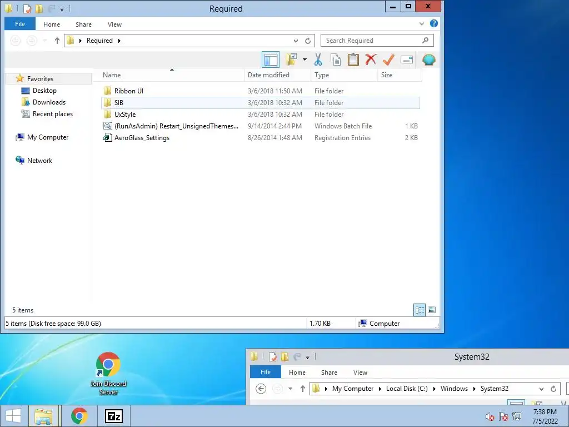Open the Share ribbon tab in the Required window
Viewport: 569px width, 427px height.
(83, 24)
